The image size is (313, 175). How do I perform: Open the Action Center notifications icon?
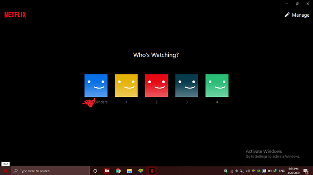(306, 171)
